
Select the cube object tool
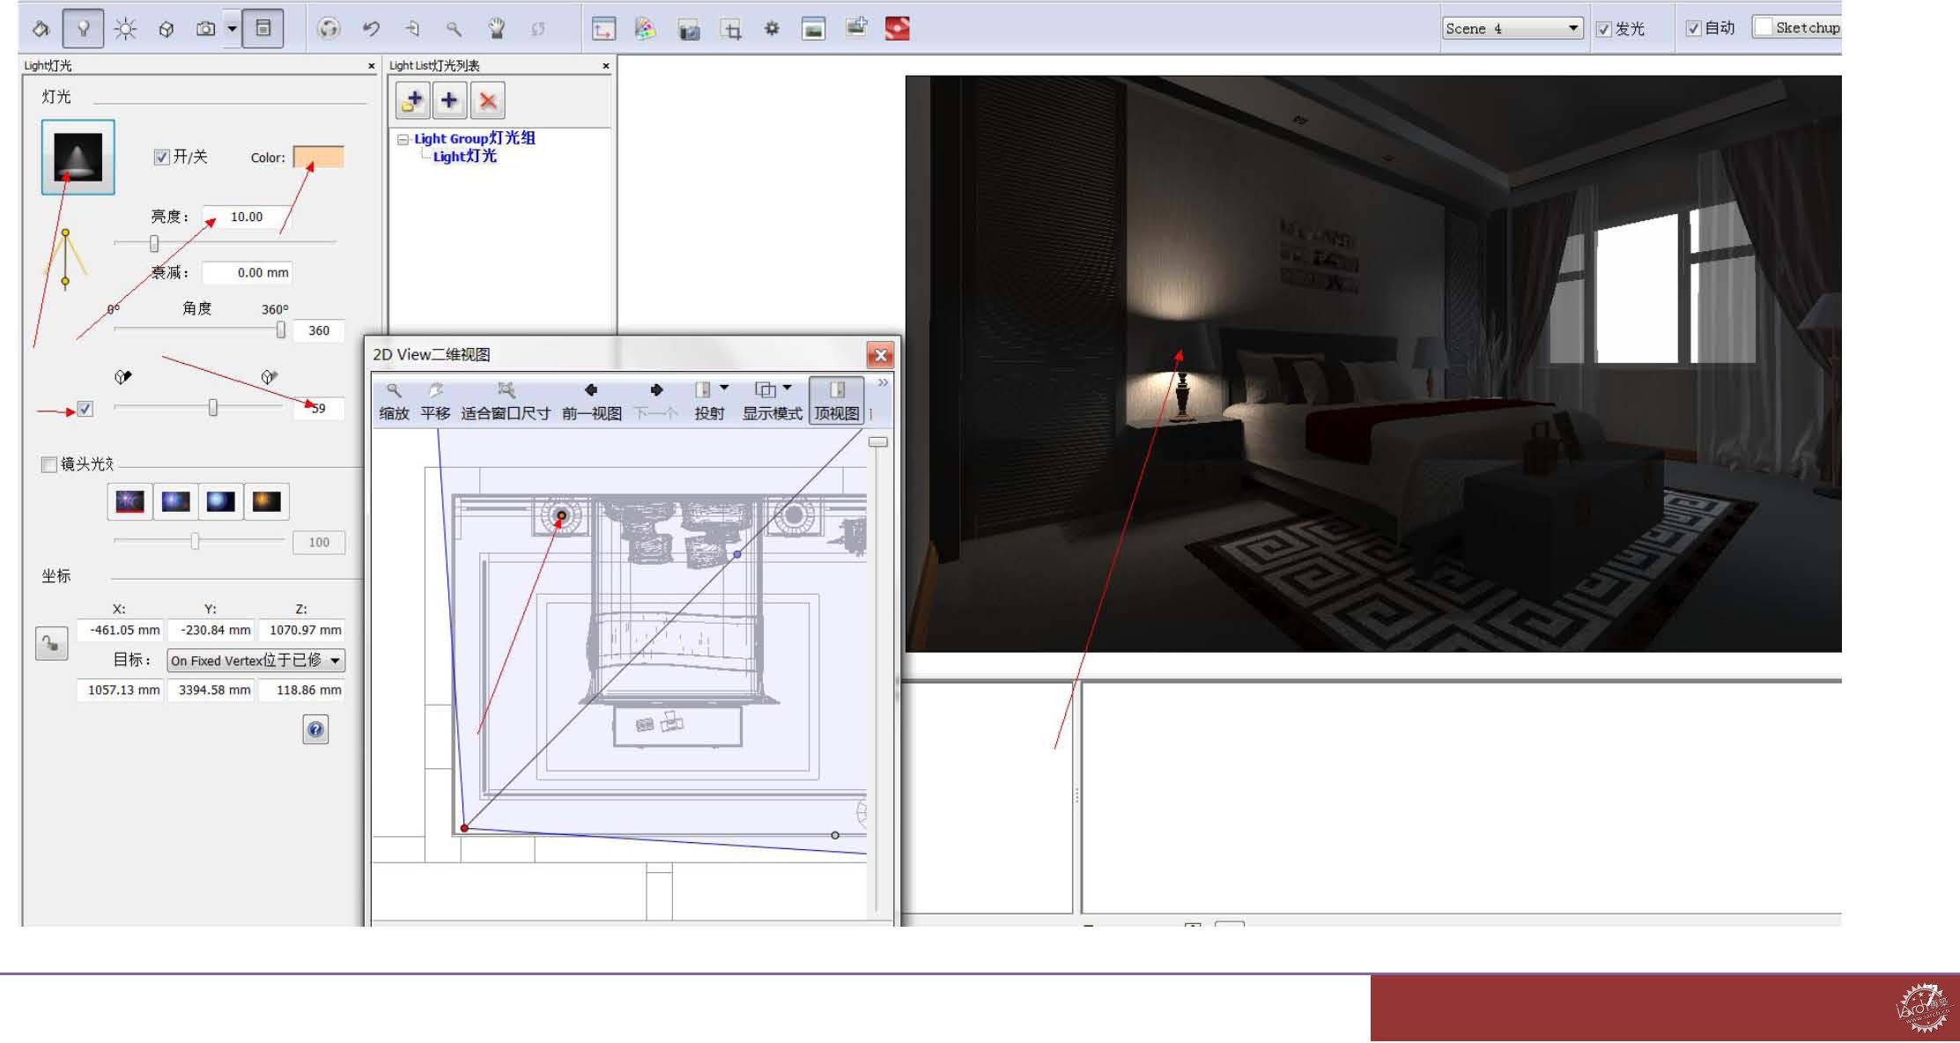tap(166, 28)
